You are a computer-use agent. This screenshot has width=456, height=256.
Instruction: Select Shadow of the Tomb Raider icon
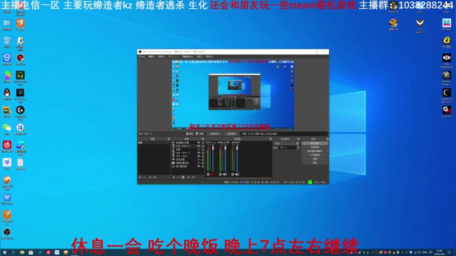click(x=446, y=95)
